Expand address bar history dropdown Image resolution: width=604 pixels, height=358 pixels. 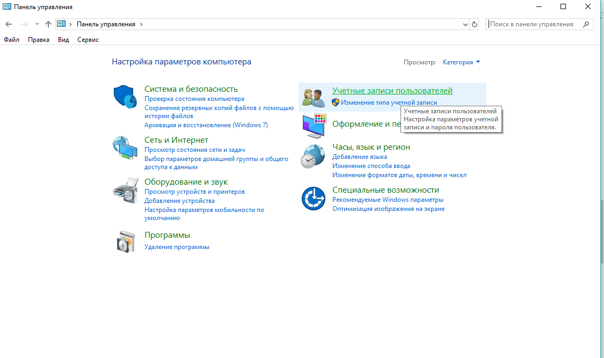coord(465,24)
